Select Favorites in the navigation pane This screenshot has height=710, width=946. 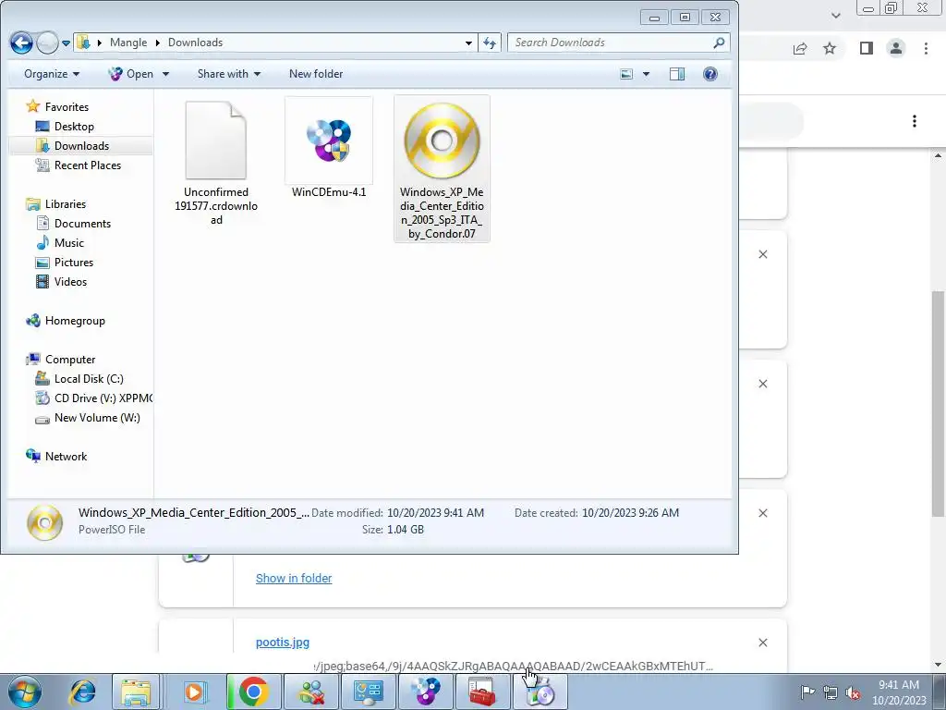point(67,107)
